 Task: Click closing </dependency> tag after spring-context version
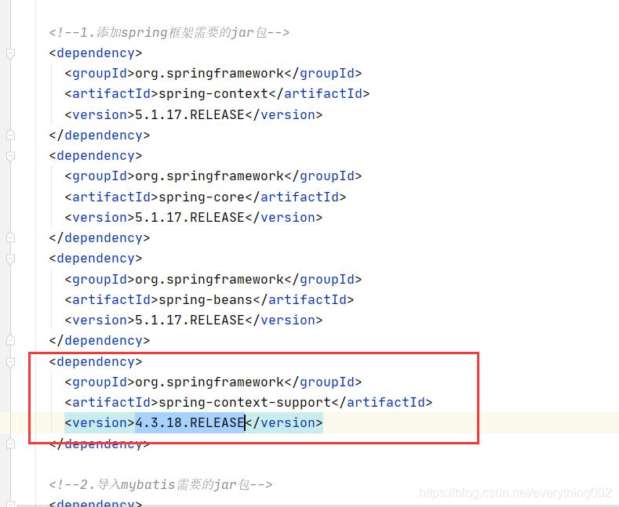pos(100,136)
